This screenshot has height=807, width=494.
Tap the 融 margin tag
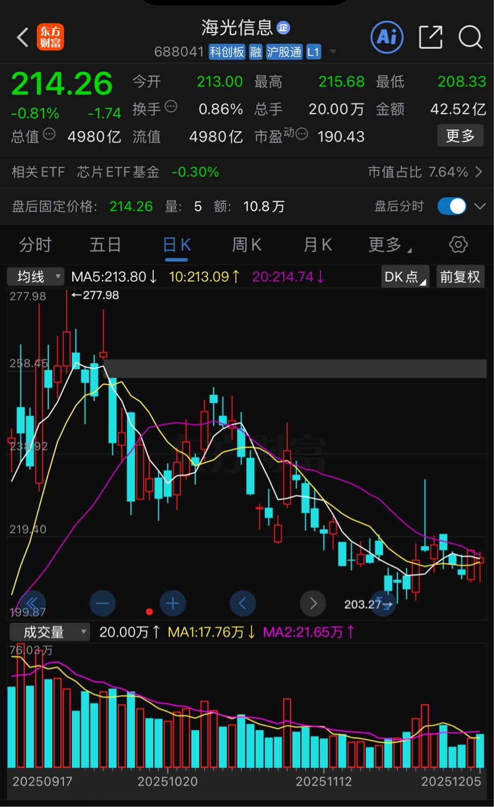tap(256, 52)
